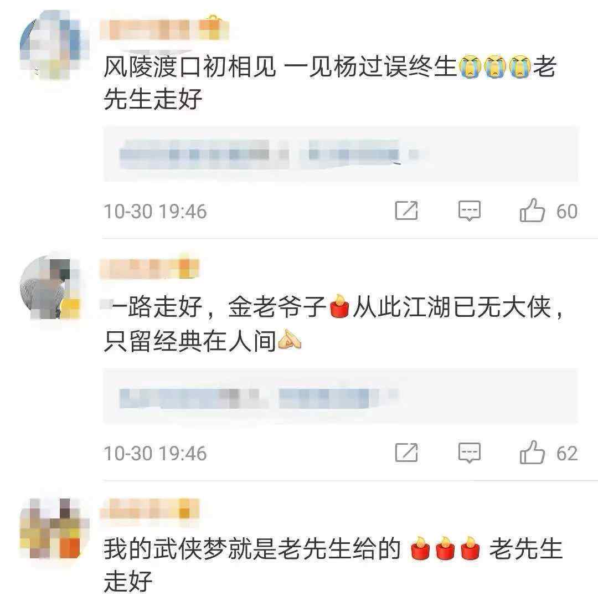Expand blurred replies under 只留经典在人间 comment
This screenshot has height=596, width=598.
tap(341, 397)
